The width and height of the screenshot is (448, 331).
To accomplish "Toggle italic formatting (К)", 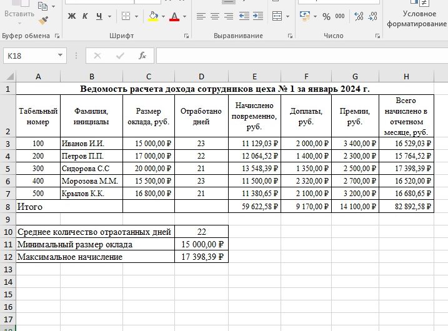I will (x=85, y=16).
